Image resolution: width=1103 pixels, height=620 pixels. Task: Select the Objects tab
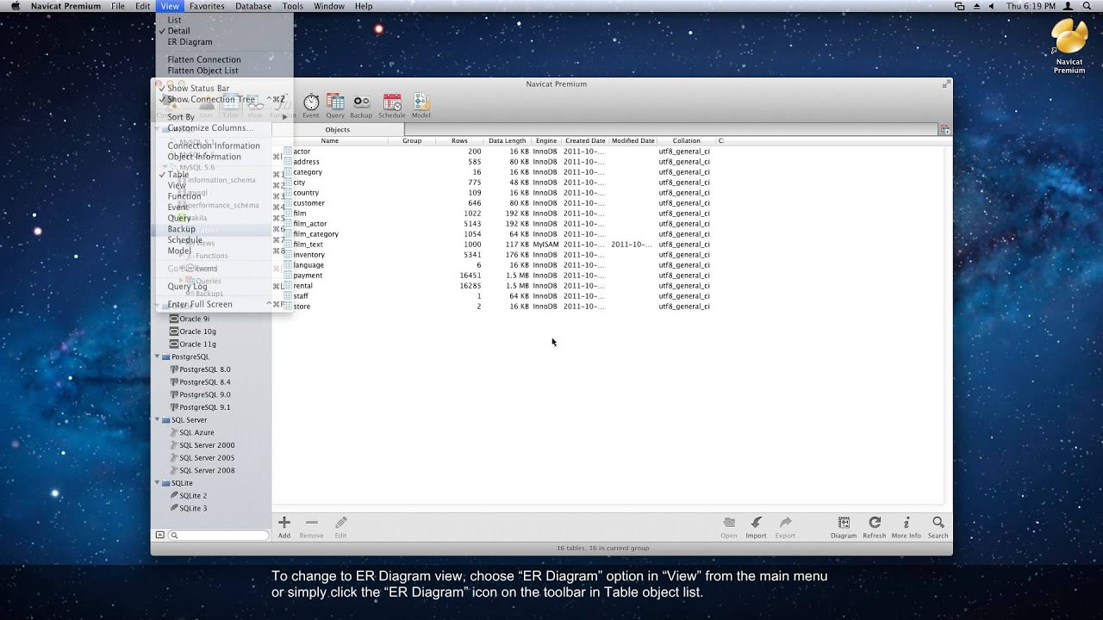click(337, 130)
